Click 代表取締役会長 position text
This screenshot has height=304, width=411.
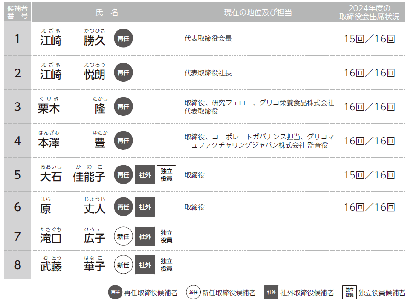[x=208, y=39]
